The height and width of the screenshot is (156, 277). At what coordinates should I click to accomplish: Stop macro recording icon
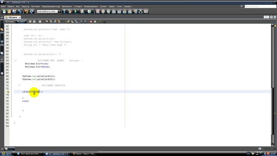95,22
